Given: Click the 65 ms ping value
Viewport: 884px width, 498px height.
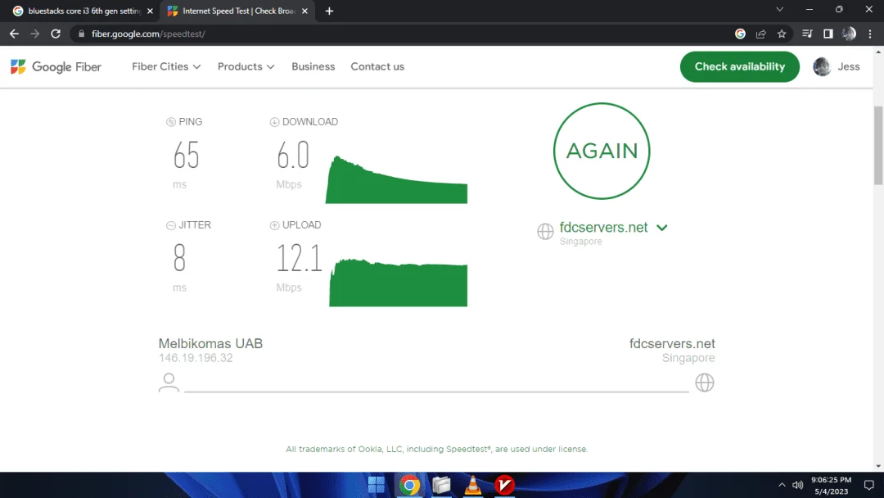Looking at the screenshot, I should [186, 156].
